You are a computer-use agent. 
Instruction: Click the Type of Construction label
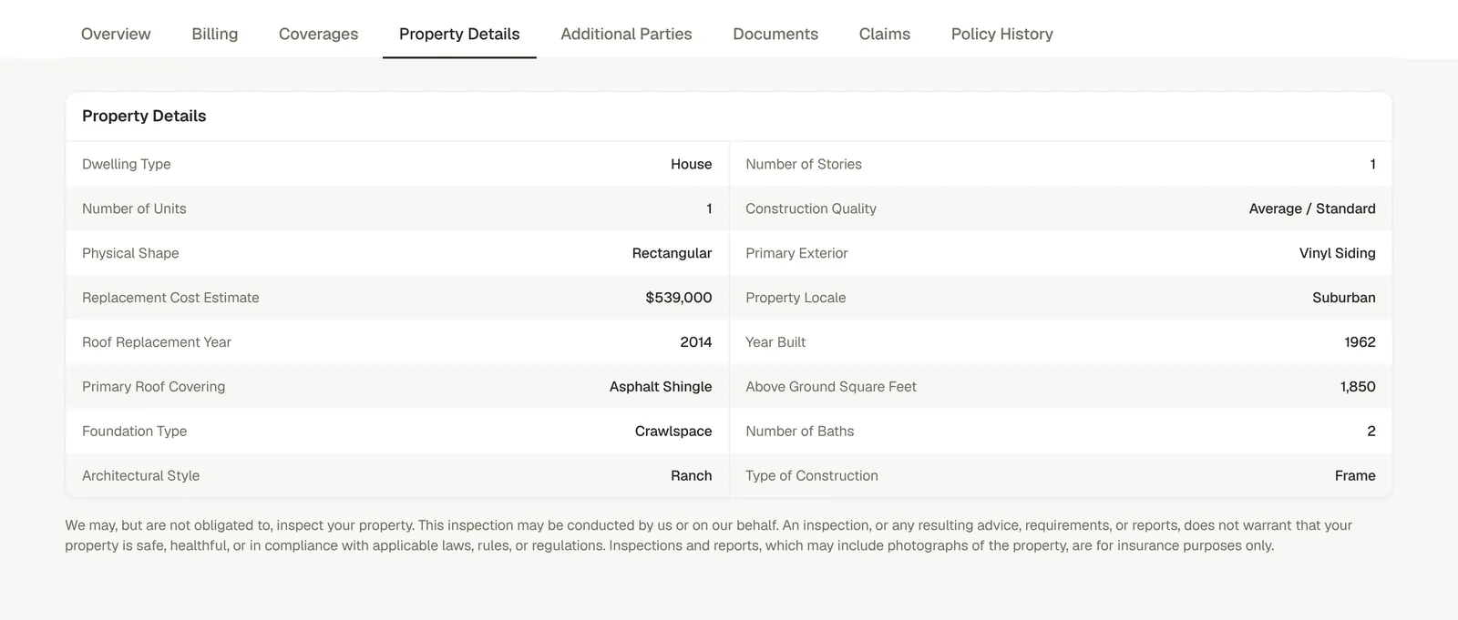point(812,476)
